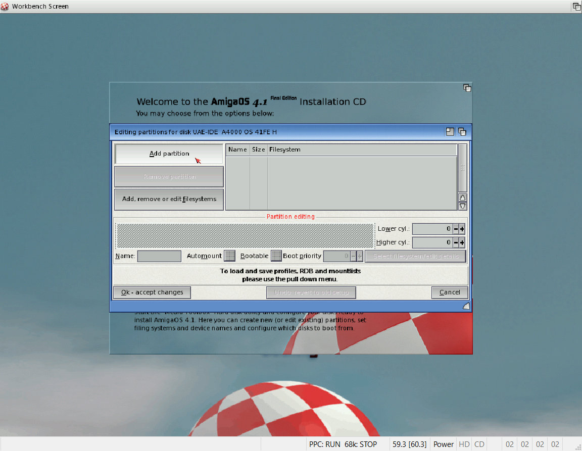Click the partition list vertical scrollbar
This screenshot has height=451, width=582.
click(x=462, y=168)
